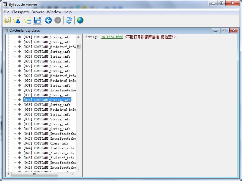Click the vertical scrollbar thumb in tree

click(x=78, y=46)
